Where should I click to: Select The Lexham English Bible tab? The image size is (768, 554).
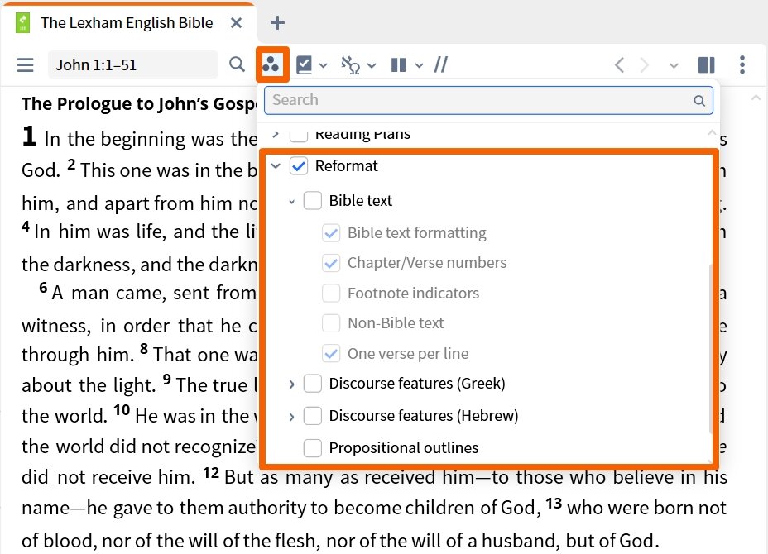[x=127, y=23]
